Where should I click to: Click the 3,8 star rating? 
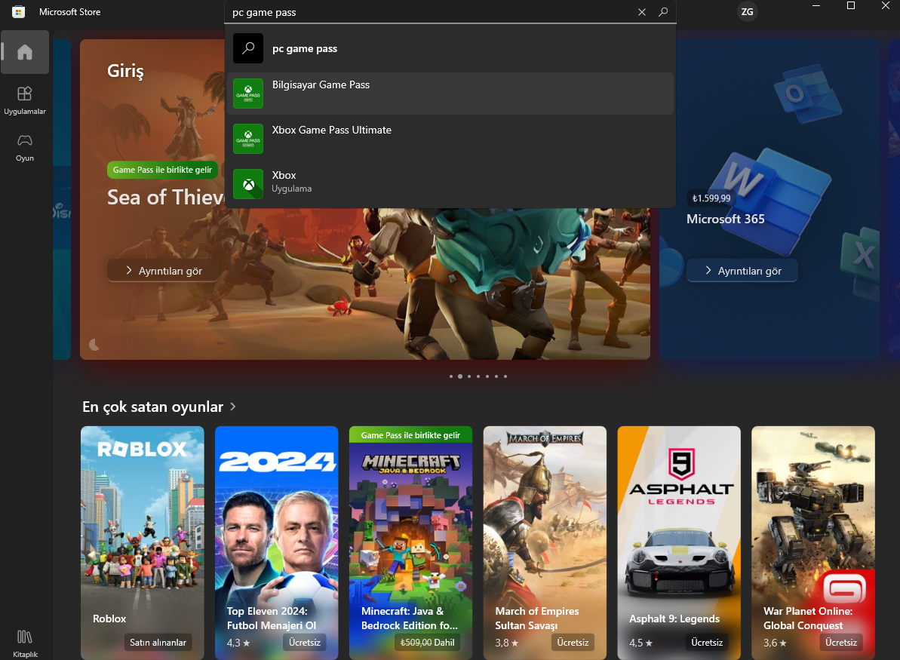(507, 643)
